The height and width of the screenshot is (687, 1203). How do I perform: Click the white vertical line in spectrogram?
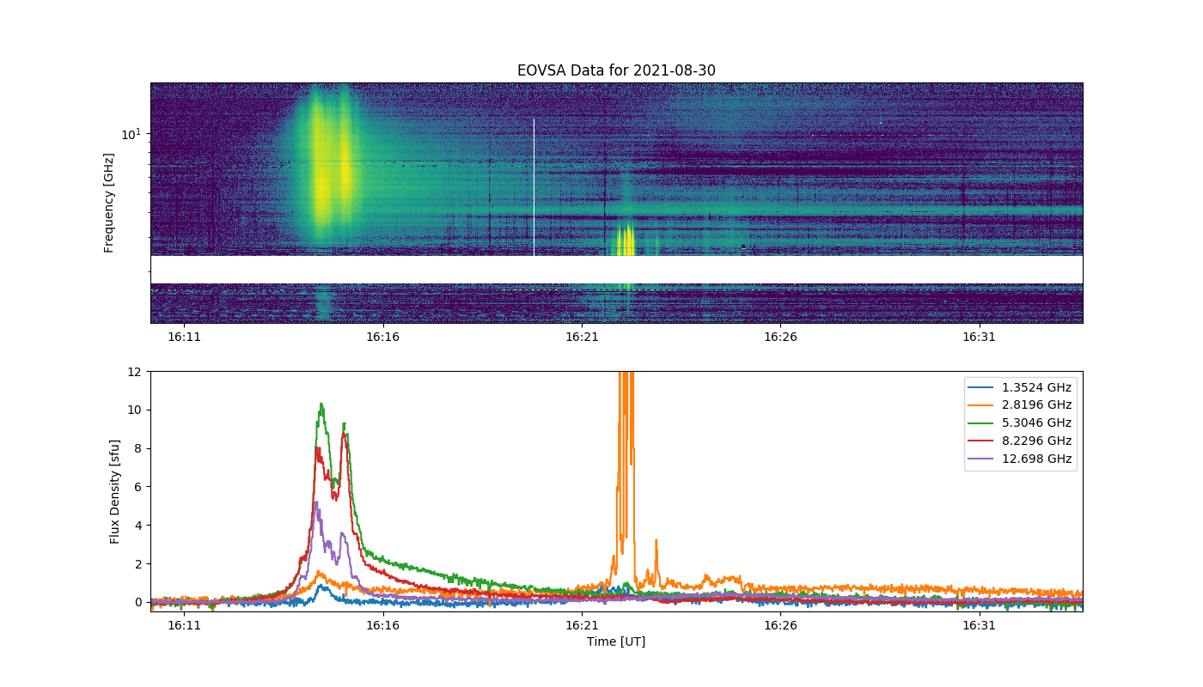534,187
